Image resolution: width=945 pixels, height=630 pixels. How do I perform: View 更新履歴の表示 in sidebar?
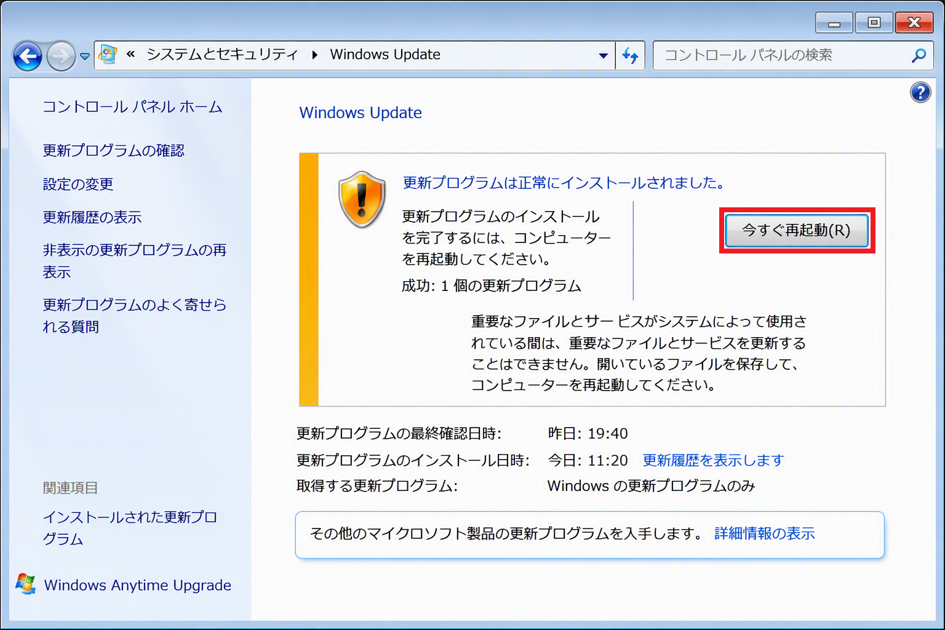click(92, 217)
